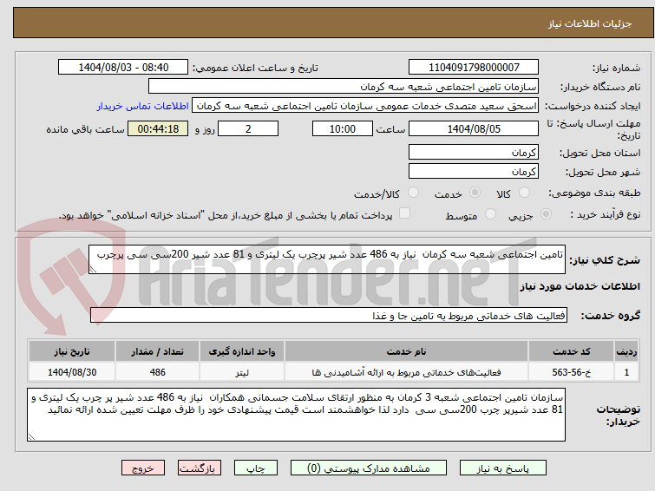Click the توضیحات خریدار text area

[296, 415]
